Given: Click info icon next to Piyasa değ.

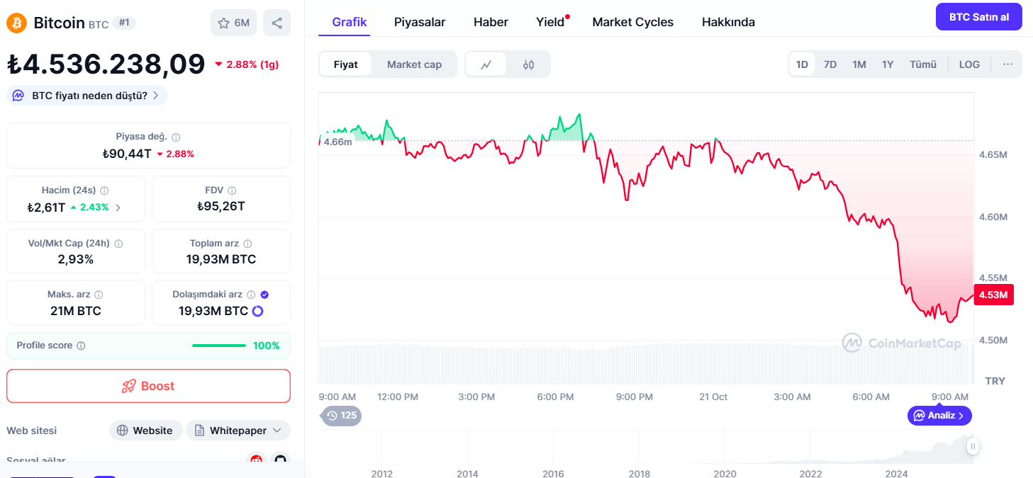Looking at the screenshot, I should pyautogui.click(x=176, y=137).
